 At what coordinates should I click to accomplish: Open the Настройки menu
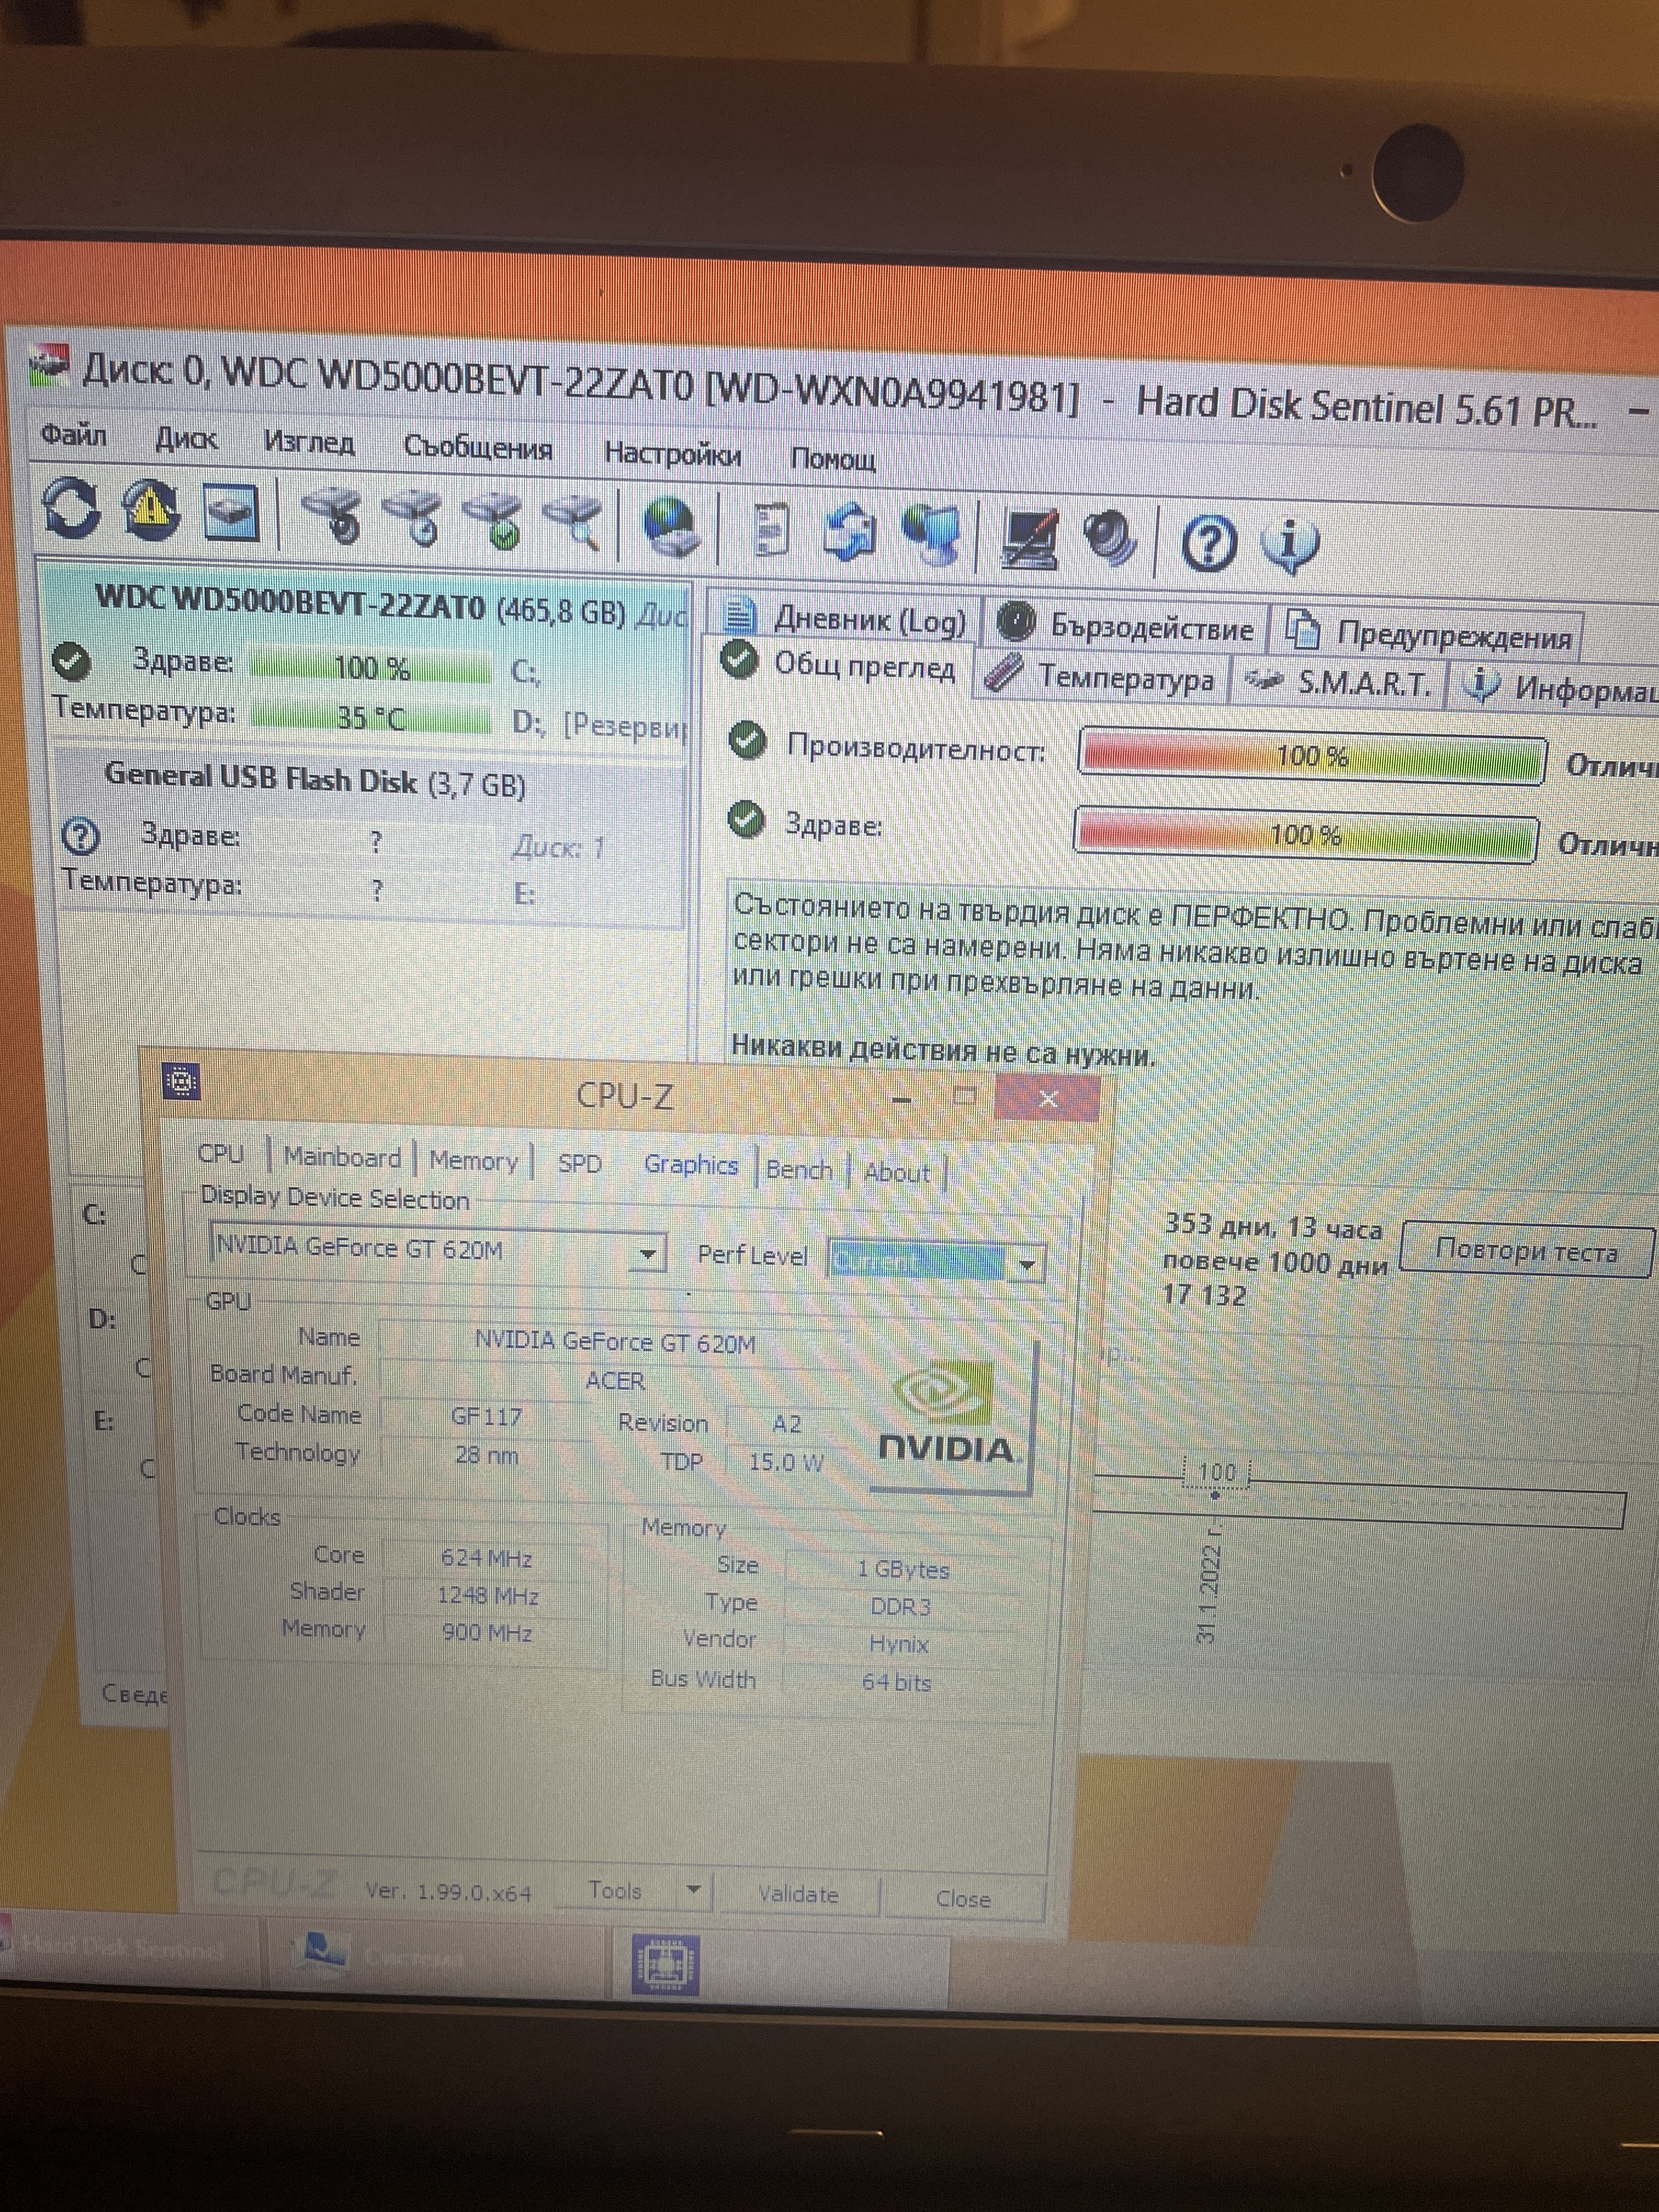tap(672, 454)
